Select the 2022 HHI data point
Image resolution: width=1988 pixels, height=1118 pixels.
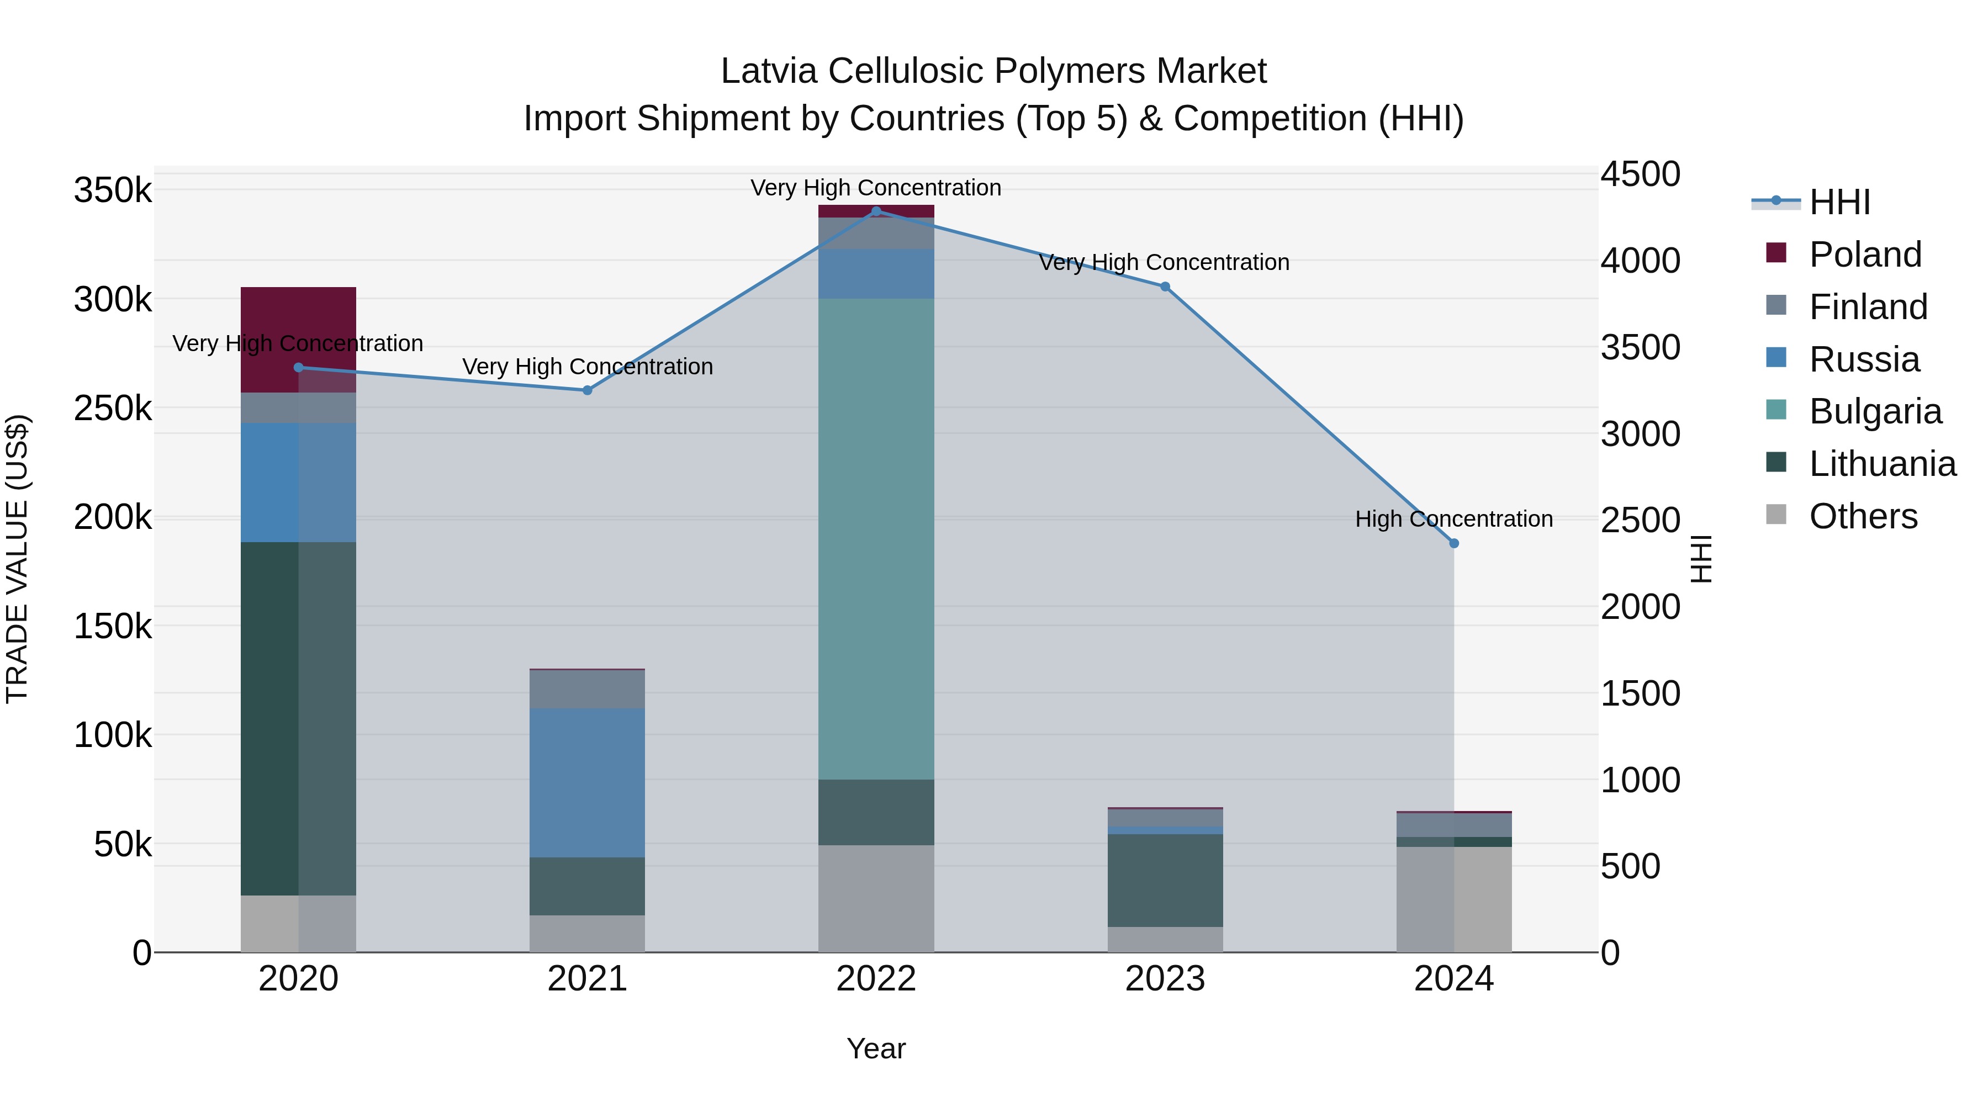pyautogui.click(x=876, y=211)
